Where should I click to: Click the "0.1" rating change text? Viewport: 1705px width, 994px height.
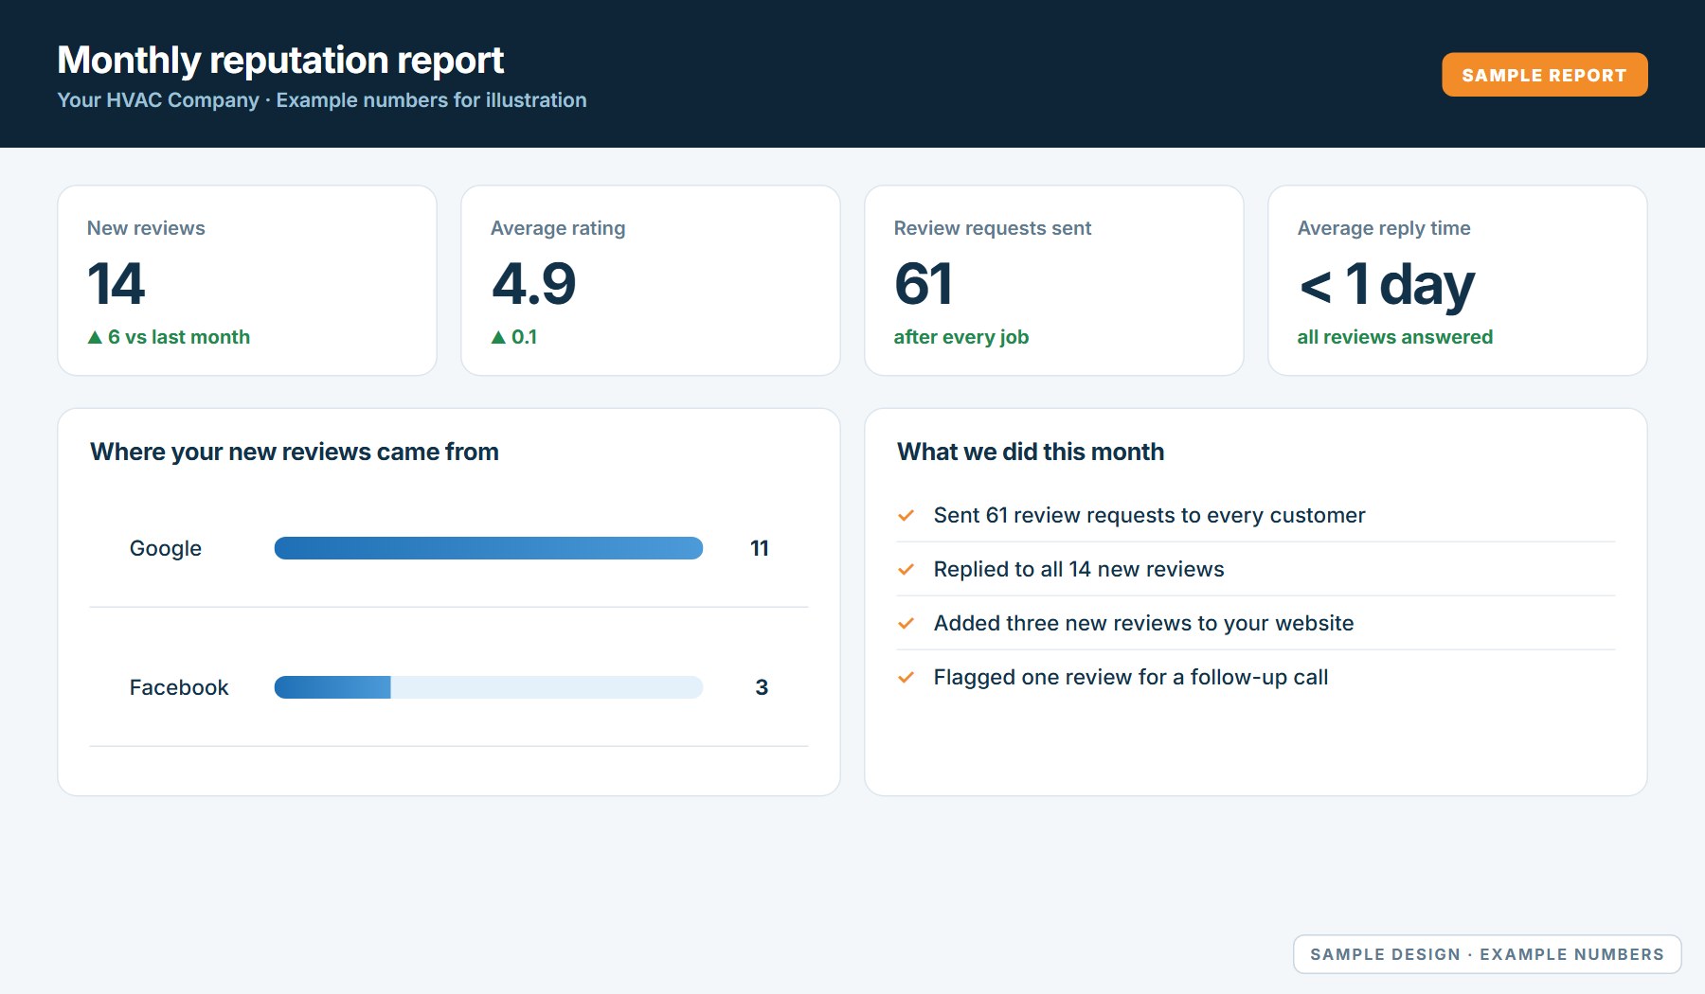click(x=524, y=337)
